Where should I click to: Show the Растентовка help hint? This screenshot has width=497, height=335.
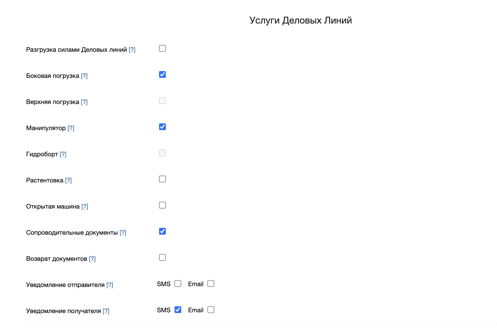68,180
